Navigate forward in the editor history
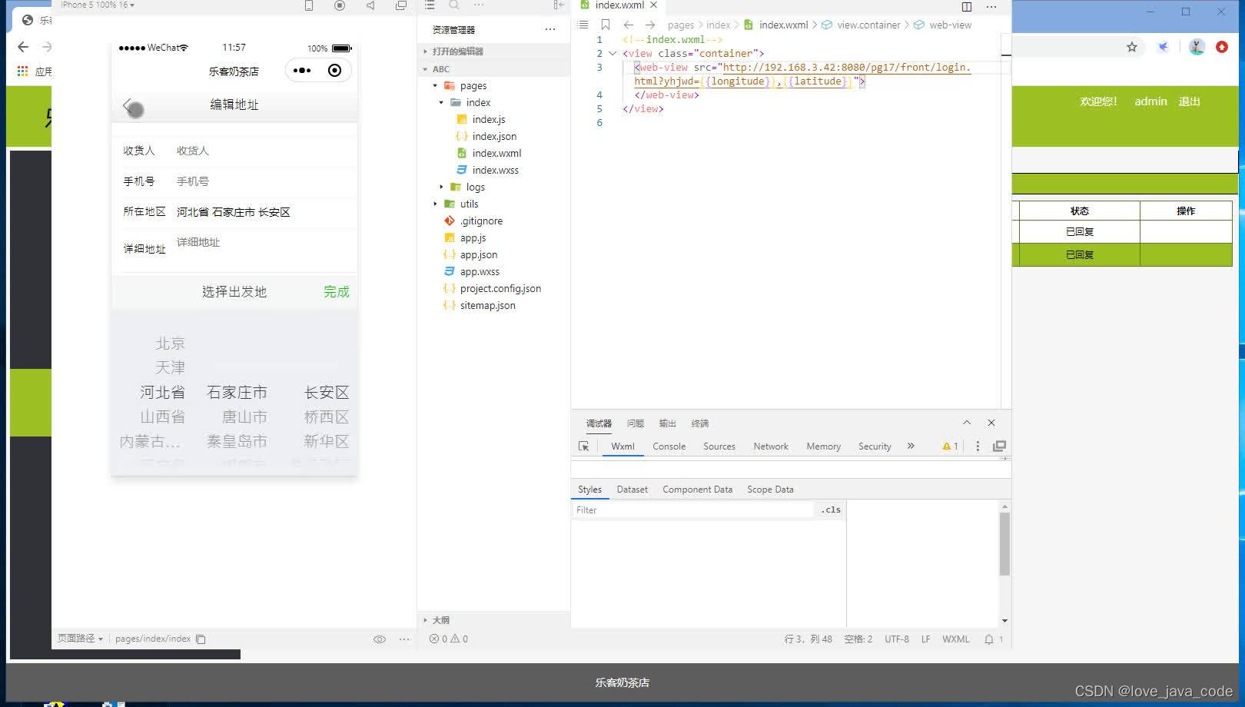Image resolution: width=1245 pixels, height=707 pixels. coord(650,25)
